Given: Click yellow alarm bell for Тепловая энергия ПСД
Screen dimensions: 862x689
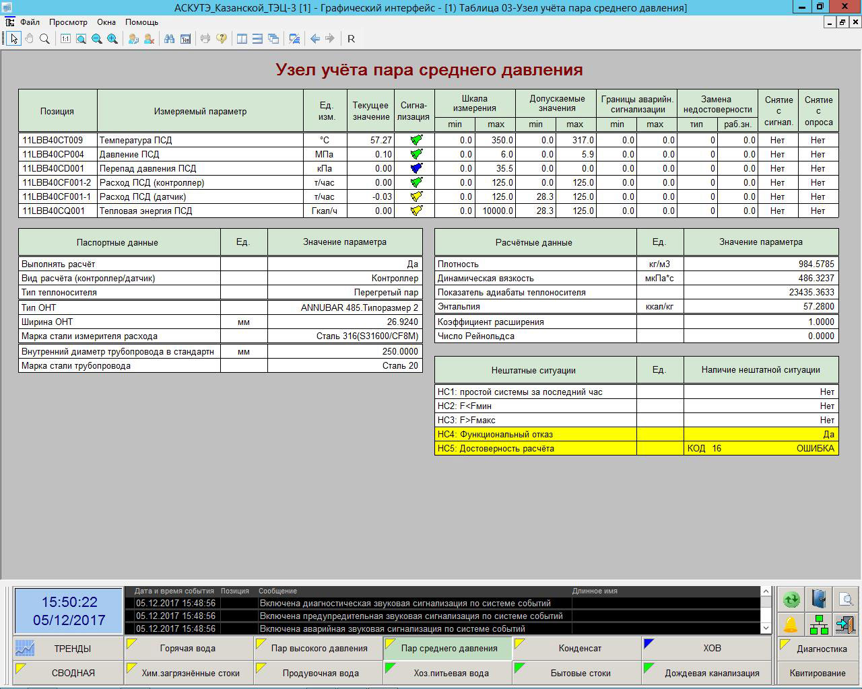Looking at the screenshot, I should (416, 211).
